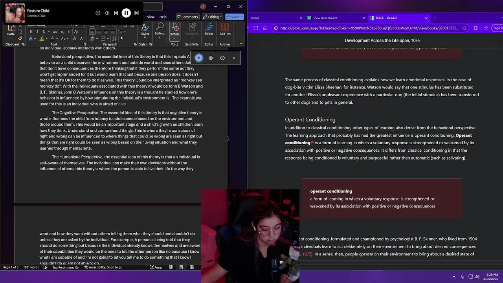Skip to next track in media popup
Image resolution: width=503 pixels, height=283 pixels.
pyautogui.click(x=136, y=13)
